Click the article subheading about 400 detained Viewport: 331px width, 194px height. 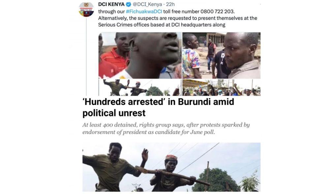click(x=166, y=128)
